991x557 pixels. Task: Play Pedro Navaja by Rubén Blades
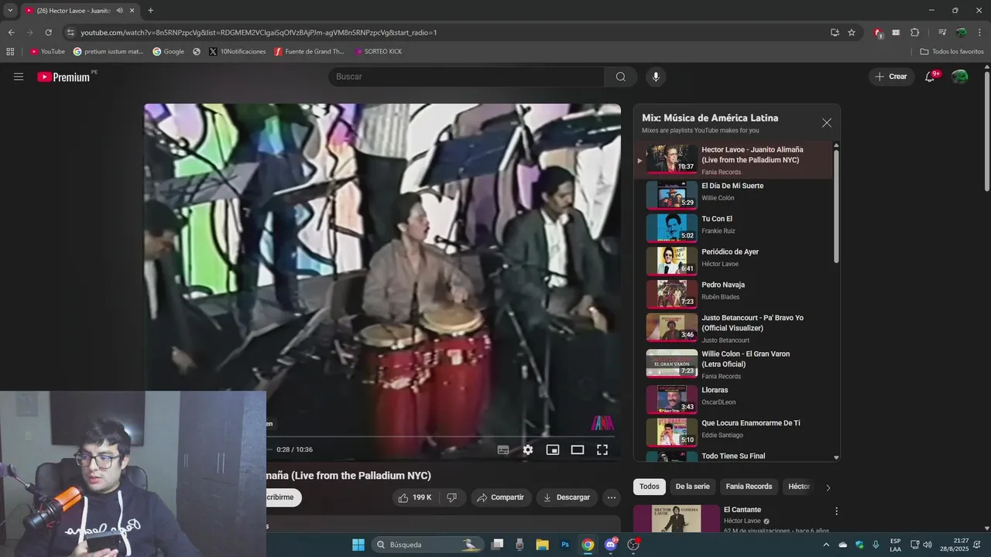[733, 294]
